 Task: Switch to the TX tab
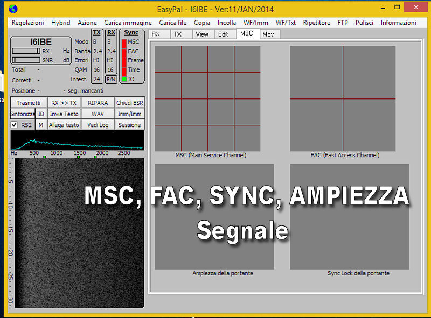pyautogui.click(x=181, y=34)
